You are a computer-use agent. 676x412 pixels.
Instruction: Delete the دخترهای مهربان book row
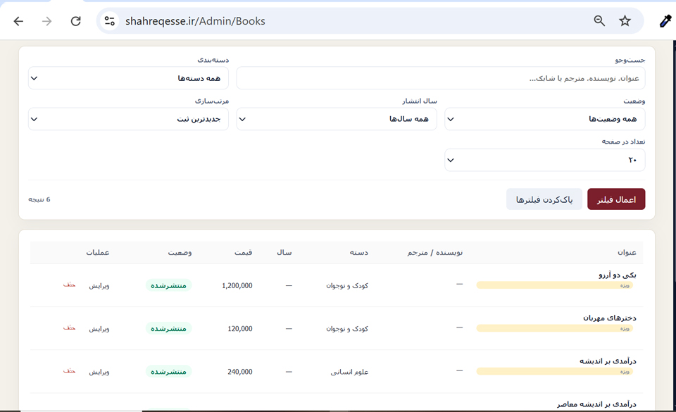70,328
